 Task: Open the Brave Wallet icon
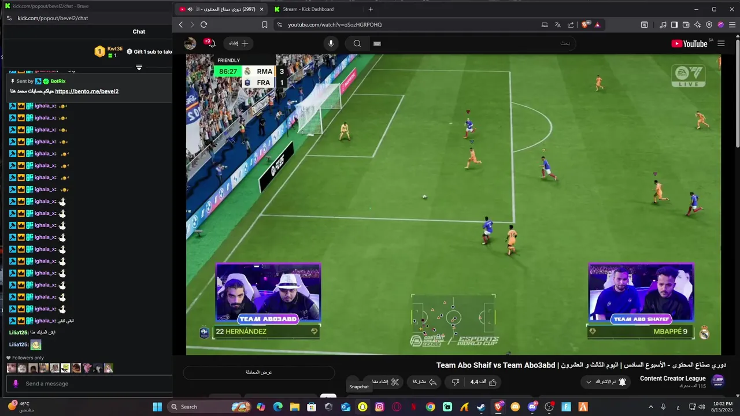(x=686, y=25)
